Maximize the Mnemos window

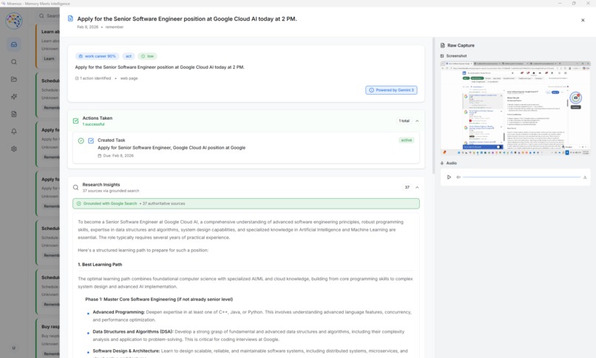click(574, 4)
